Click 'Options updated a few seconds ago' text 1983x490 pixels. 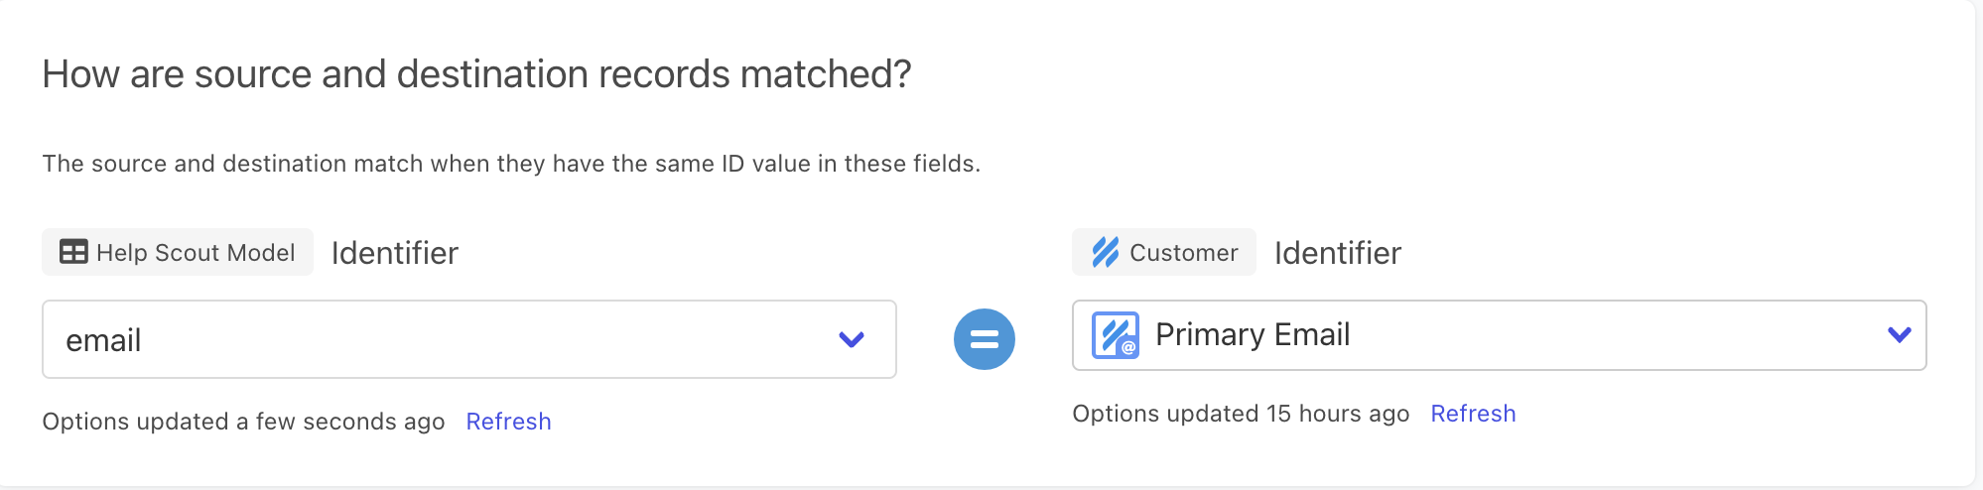[x=243, y=422]
